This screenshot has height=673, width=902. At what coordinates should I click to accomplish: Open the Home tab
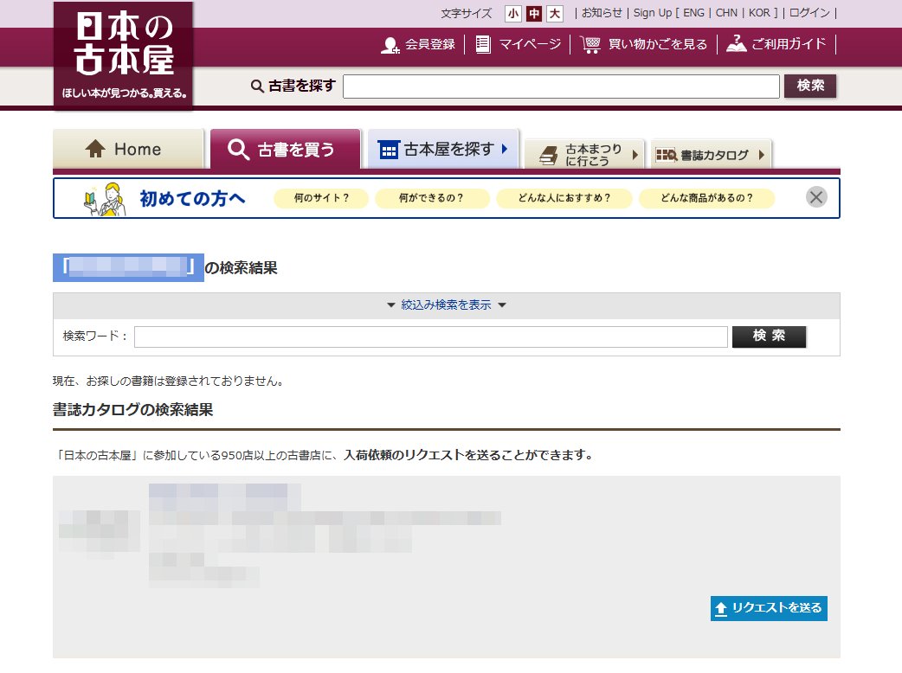pyautogui.click(x=128, y=149)
